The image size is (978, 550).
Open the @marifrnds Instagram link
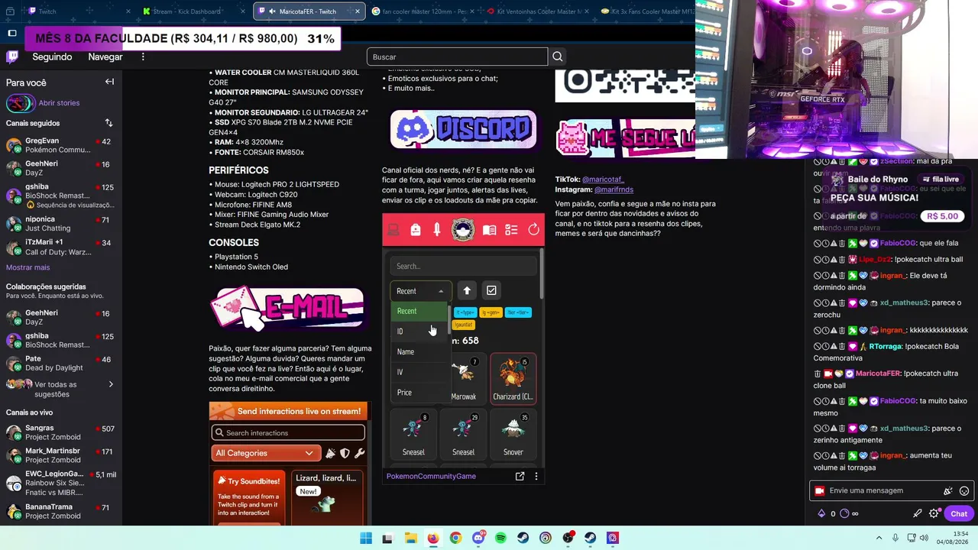click(614, 189)
